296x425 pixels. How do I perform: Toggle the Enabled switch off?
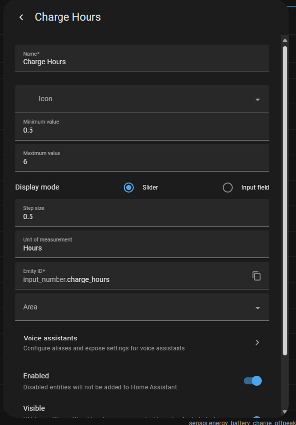tap(253, 381)
